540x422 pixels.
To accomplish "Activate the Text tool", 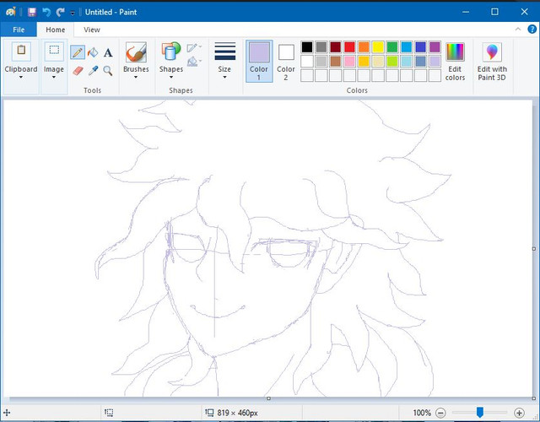I will 108,52.
